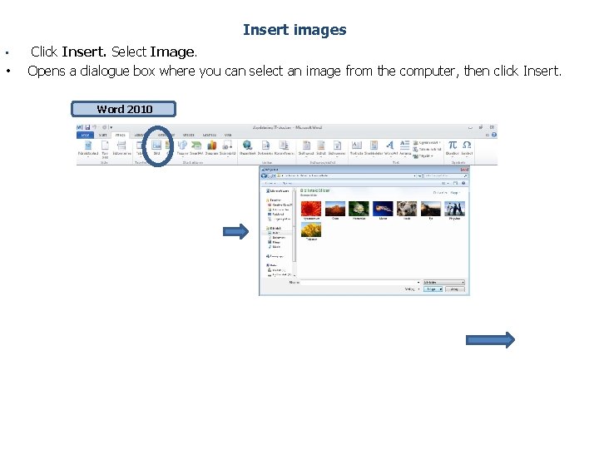Click the Date and time button in text group
The image size is (599, 449).
click(x=427, y=150)
